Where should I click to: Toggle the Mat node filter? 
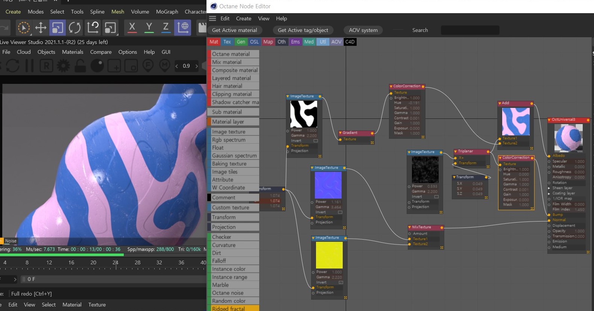click(x=214, y=42)
